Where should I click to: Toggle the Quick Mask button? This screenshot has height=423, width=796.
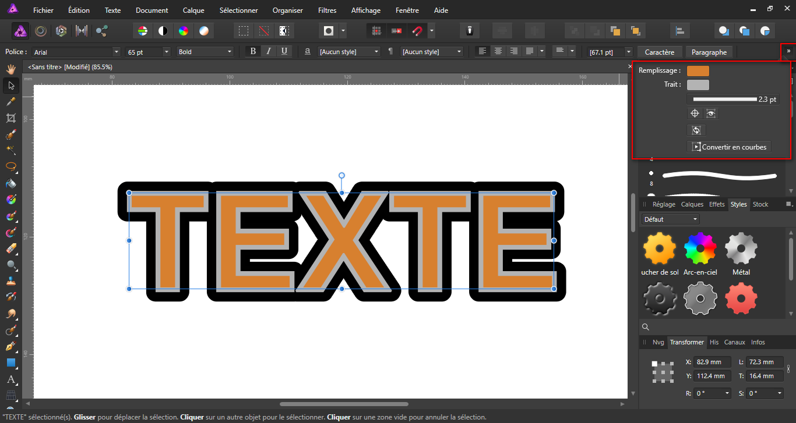tap(329, 30)
